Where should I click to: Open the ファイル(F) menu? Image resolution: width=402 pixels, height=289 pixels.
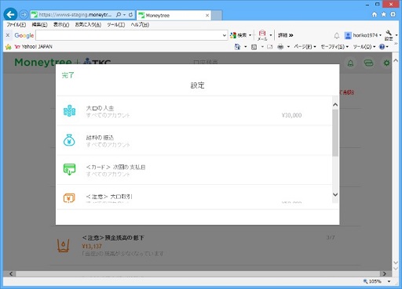(x=16, y=25)
